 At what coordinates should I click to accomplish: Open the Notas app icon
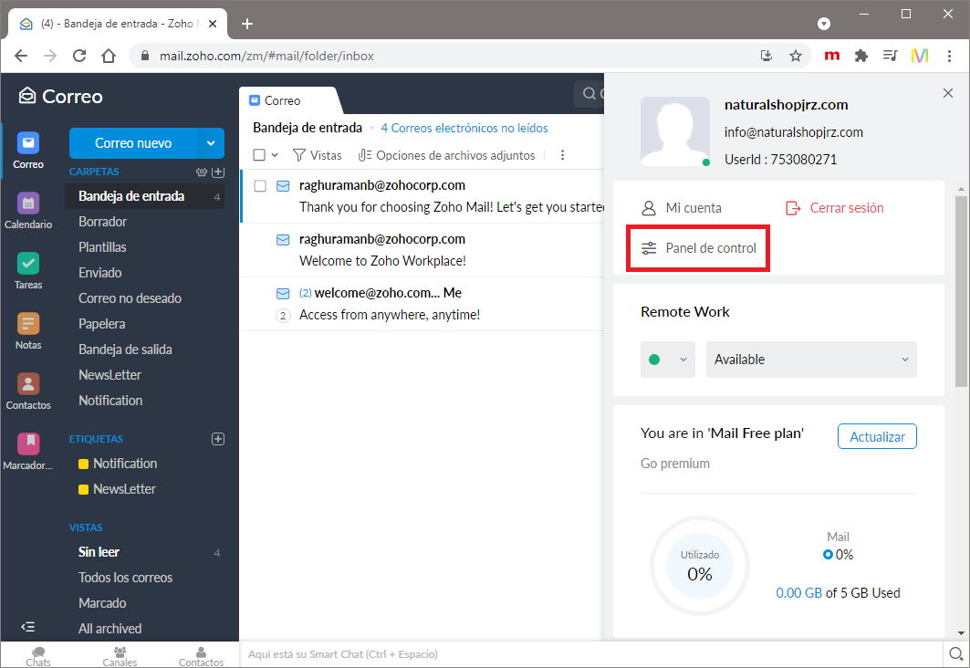click(x=28, y=331)
